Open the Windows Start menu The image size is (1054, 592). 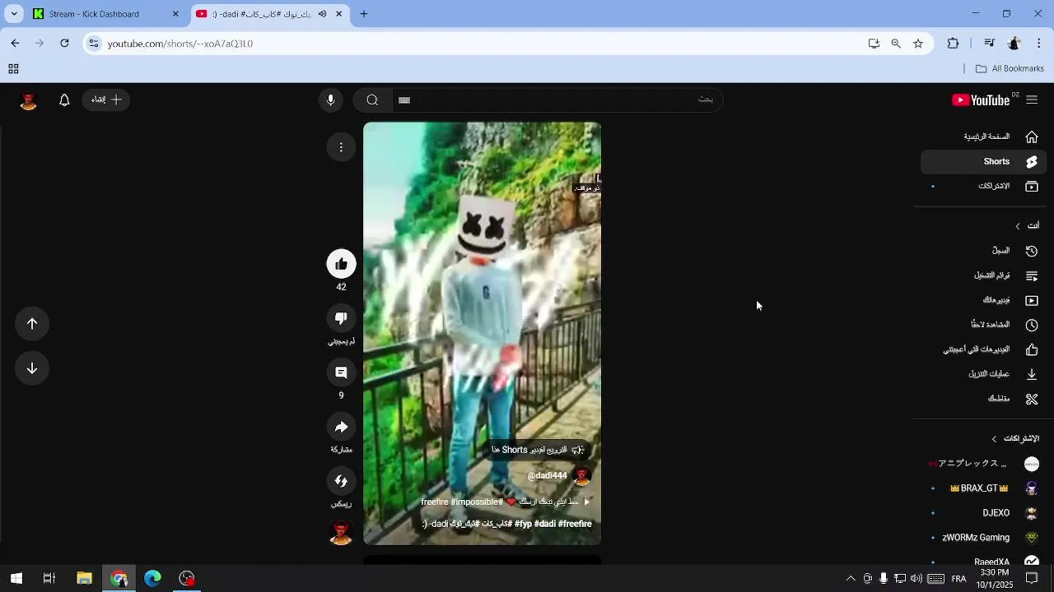click(16, 579)
